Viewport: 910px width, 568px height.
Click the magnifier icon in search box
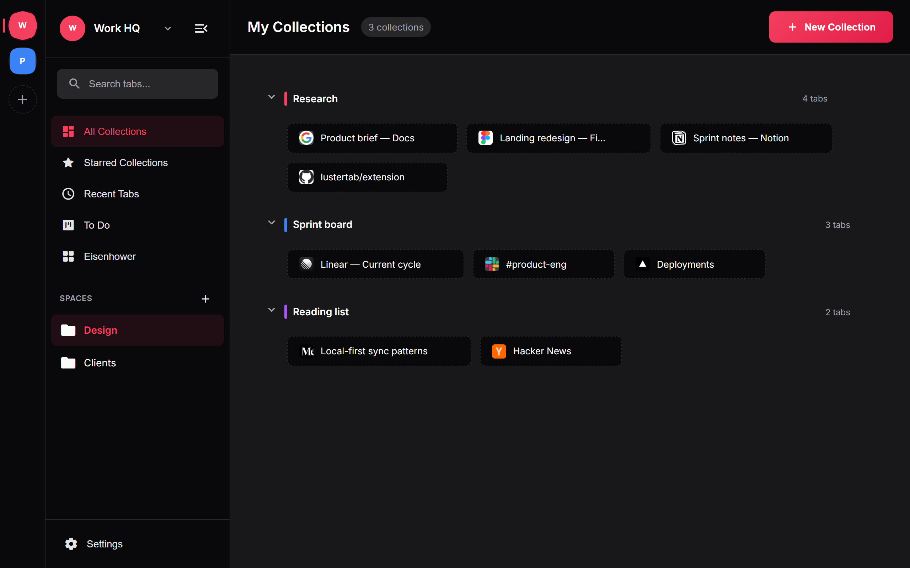click(74, 83)
